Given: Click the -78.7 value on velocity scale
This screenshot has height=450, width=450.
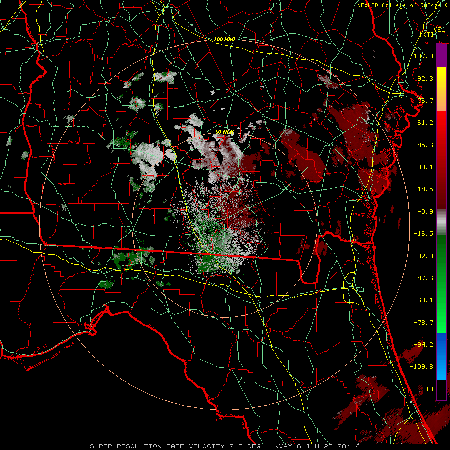Looking at the screenshot, I should [423, 323].
